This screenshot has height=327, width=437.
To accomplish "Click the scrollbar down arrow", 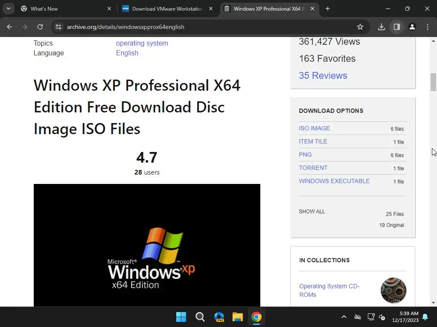I will pos(433,303).
